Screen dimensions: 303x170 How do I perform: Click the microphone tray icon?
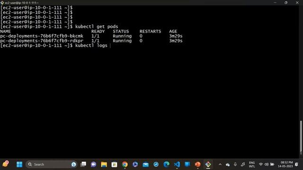click(x=235, y=164)
